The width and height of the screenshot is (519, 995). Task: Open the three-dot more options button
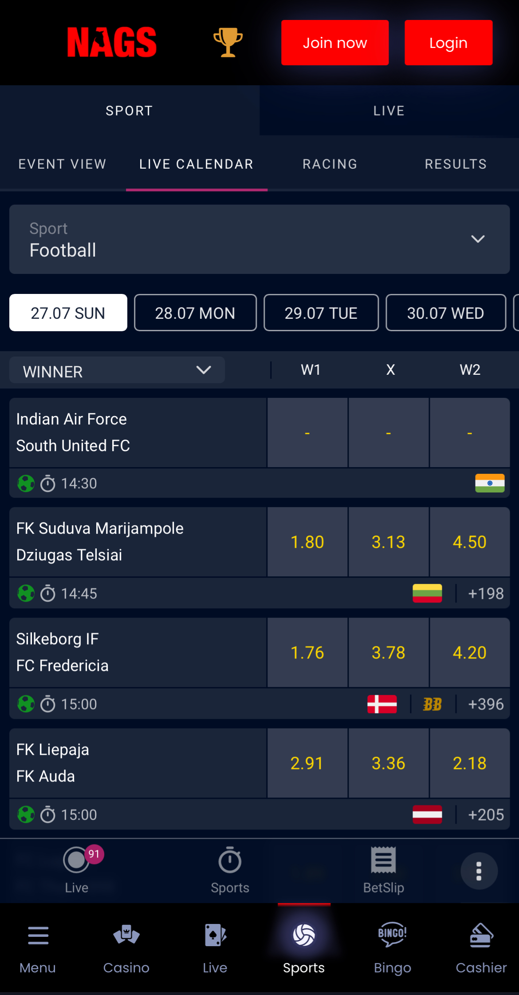[x=479, y=870]
